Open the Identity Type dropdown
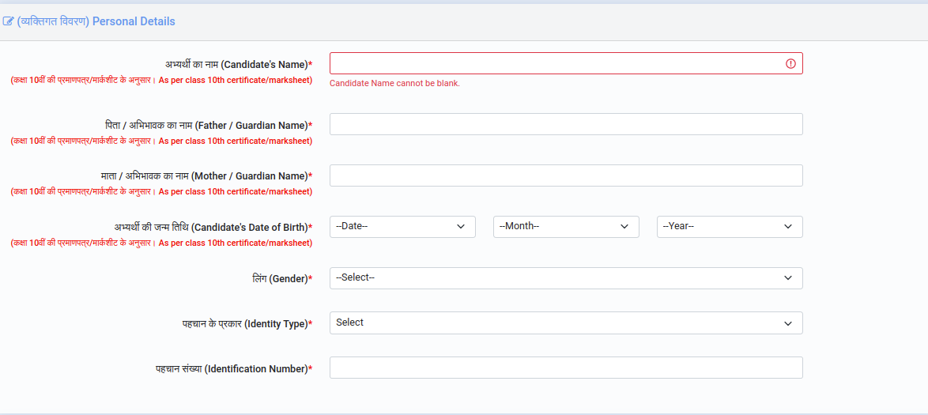This screenshot has height=415, width=928. [566, 323]
